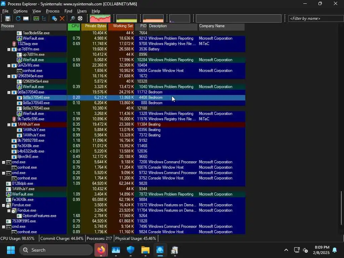Select the BjkmShE.exe process row
This screenshot has width=344, height=258.
tap(123, 157)
